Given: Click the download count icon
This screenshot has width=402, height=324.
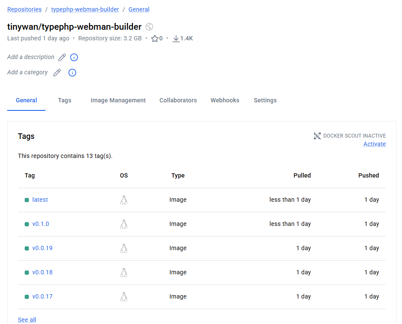Looking at the screenshot, I should click(x=176, y=39).
